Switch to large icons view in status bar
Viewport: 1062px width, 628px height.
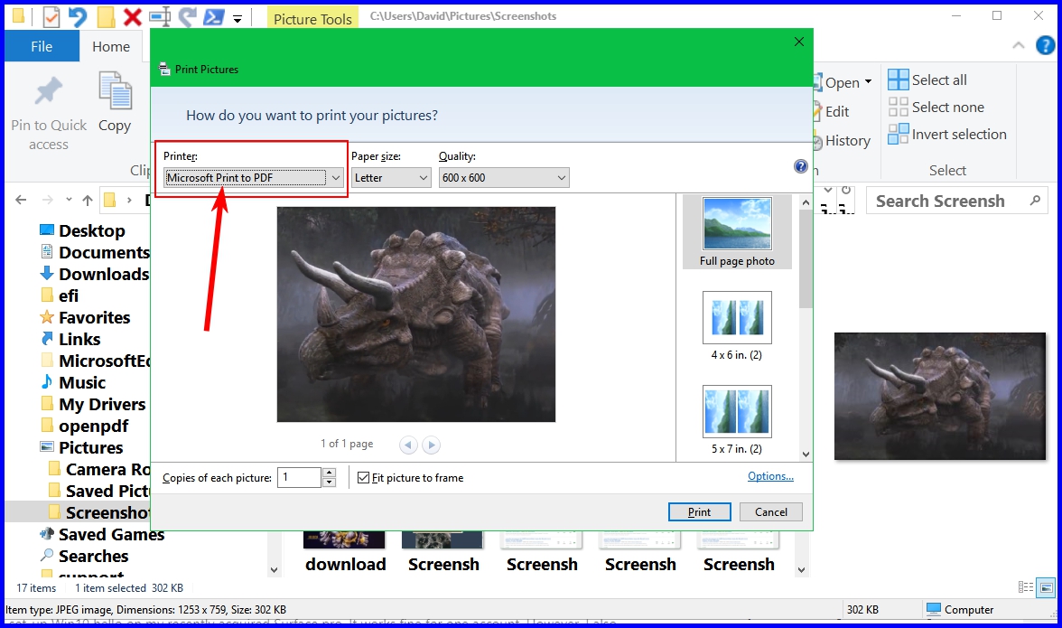(x=1047, y=587)
